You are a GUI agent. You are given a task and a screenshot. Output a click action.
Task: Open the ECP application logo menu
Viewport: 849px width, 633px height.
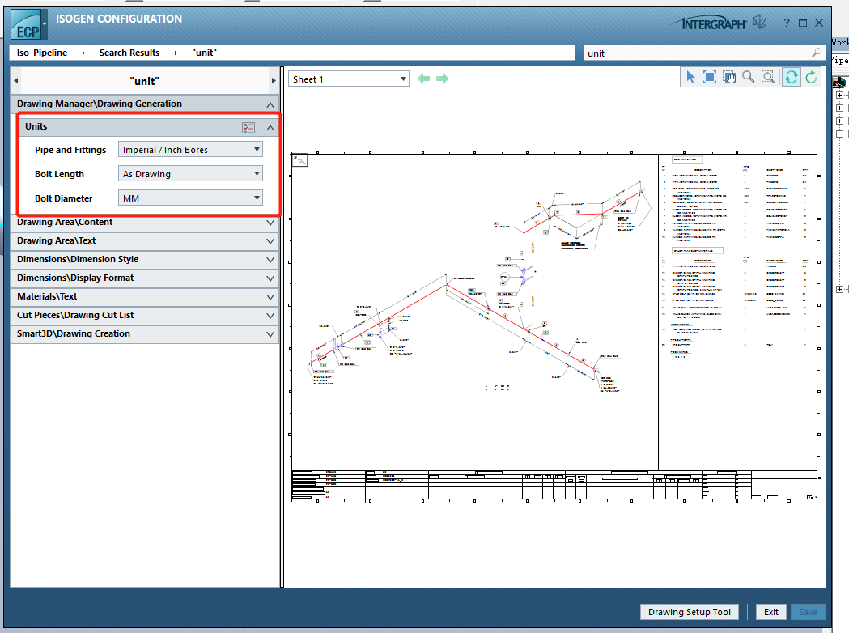coord(27,25)
